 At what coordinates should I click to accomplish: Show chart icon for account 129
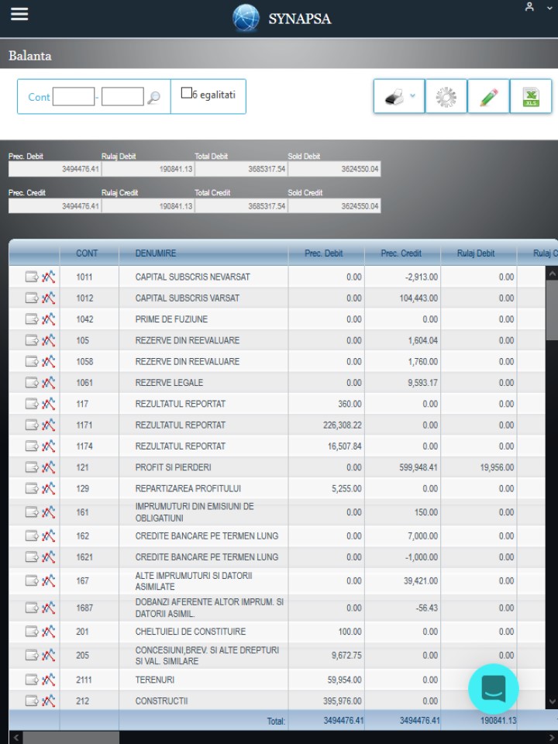[x=48, y=488]
